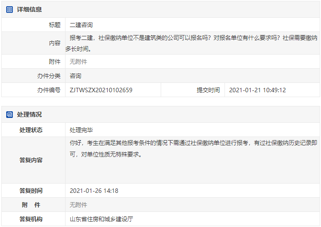Screen dimensions: 321x227
Task: Click the 答复内容 row label
Action: (x=31, y=160)
